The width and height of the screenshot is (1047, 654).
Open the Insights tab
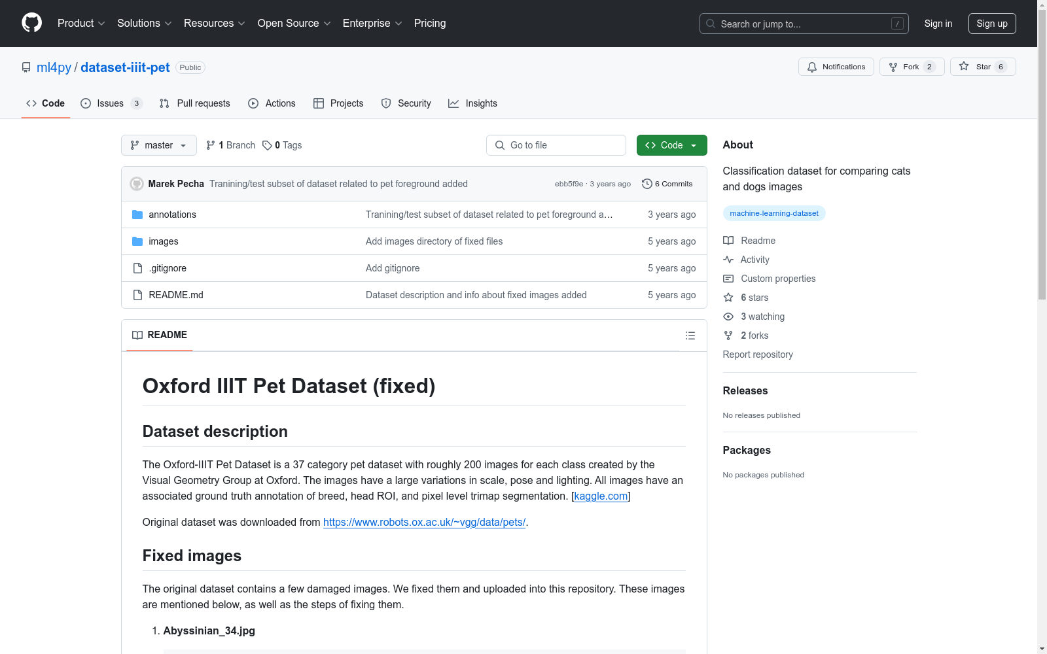coord(472,103)
